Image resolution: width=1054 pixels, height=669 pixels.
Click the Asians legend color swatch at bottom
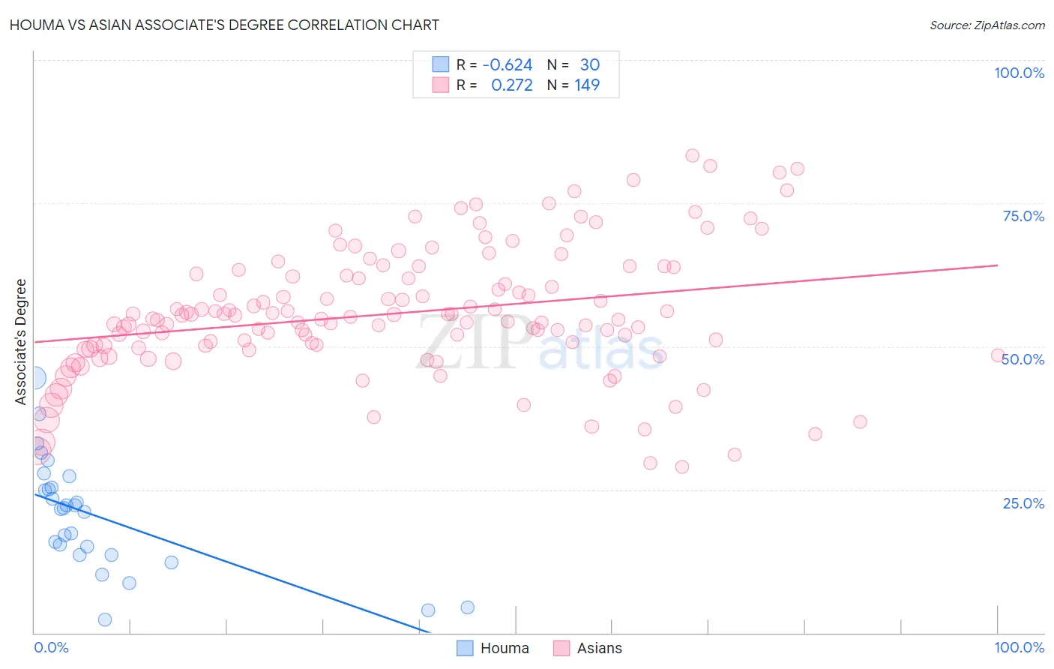pyautogui.click(x=561, y=648)
